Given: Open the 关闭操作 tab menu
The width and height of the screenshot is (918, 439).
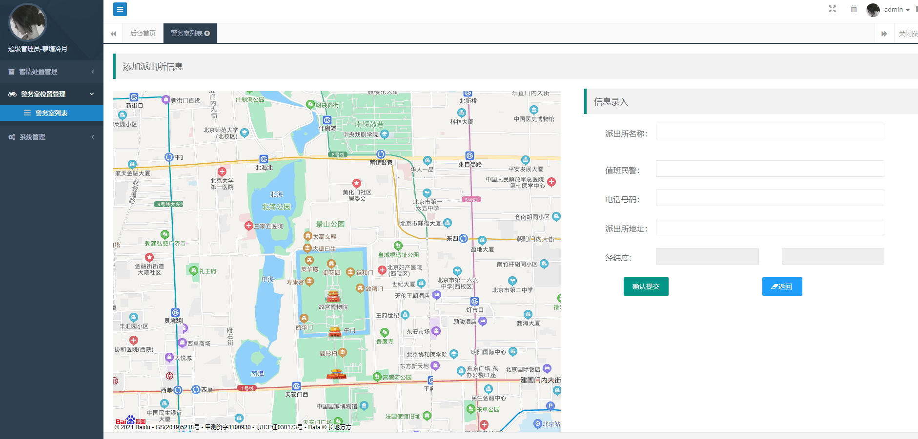Looking at the screenshot, I should 908,34.
